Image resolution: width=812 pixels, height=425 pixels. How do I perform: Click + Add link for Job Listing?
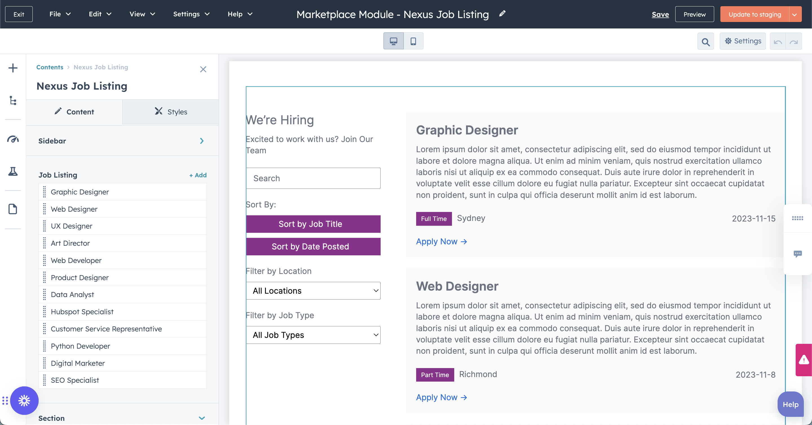coord(198,175)
